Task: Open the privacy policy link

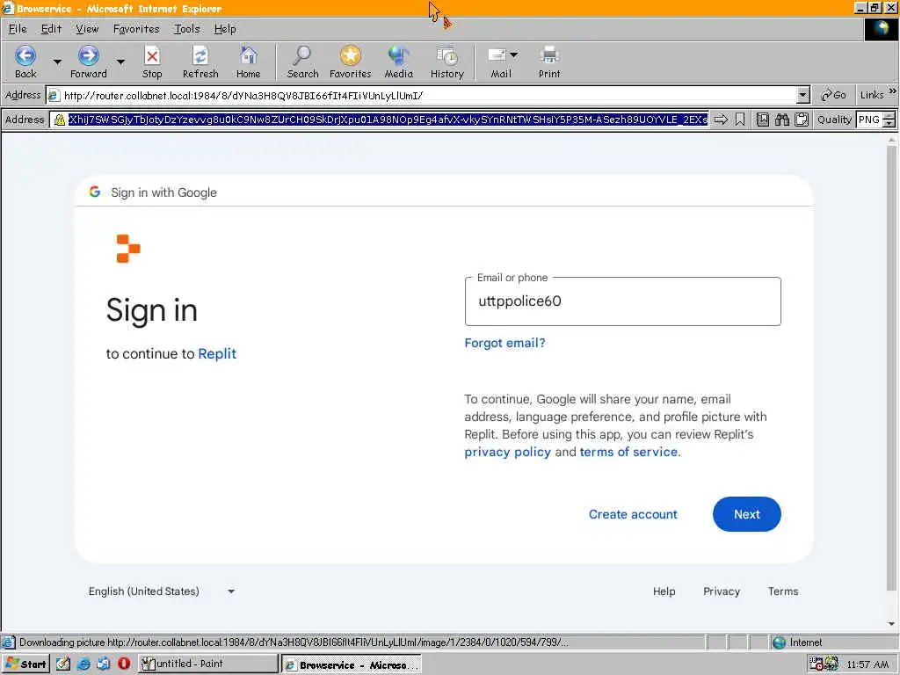Action: tap(507, 452)
